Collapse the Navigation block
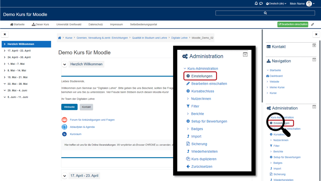Screen dimensions: 321x181 314,60
